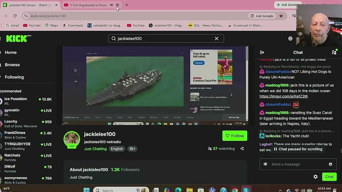Click the share icon beside watching count

tap(242, 149)
